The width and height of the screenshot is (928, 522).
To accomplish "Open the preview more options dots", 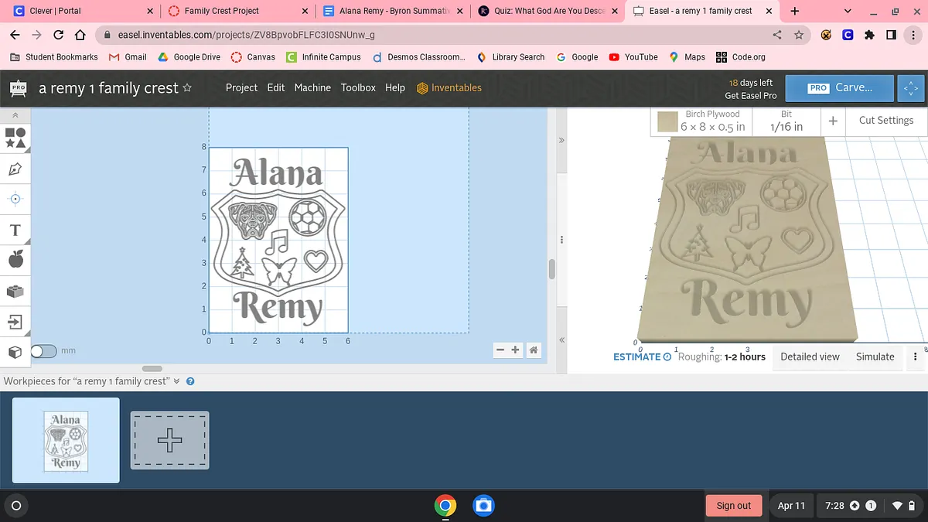I will (916, 357).
